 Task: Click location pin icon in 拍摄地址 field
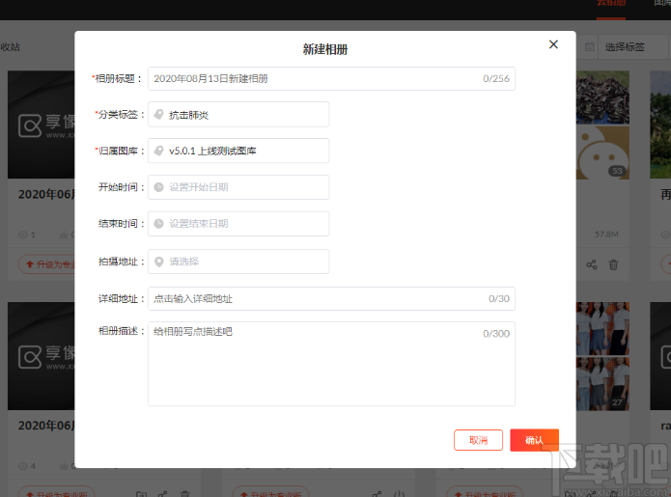coord(158,262)
